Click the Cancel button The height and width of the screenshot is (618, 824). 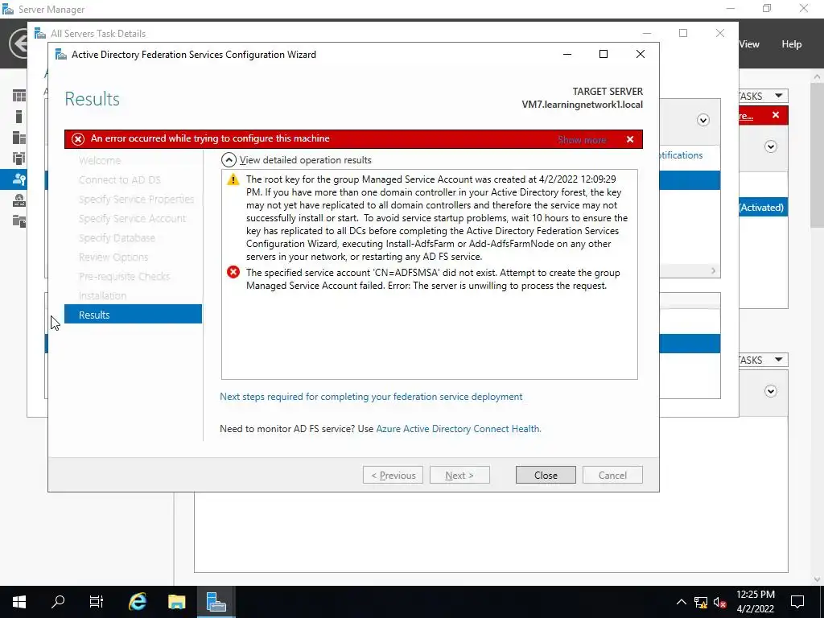tap(612, 475)
